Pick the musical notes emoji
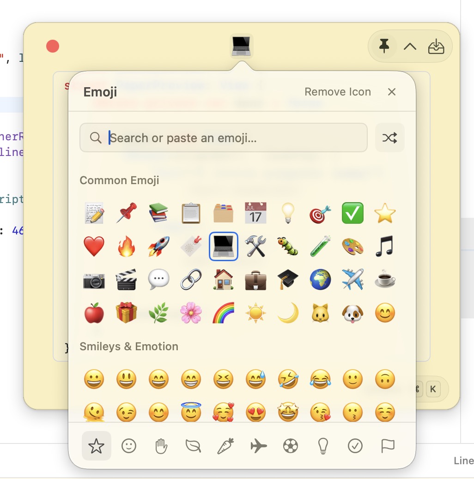The height and width of the screenshot is (479, 474). point(385,246)
